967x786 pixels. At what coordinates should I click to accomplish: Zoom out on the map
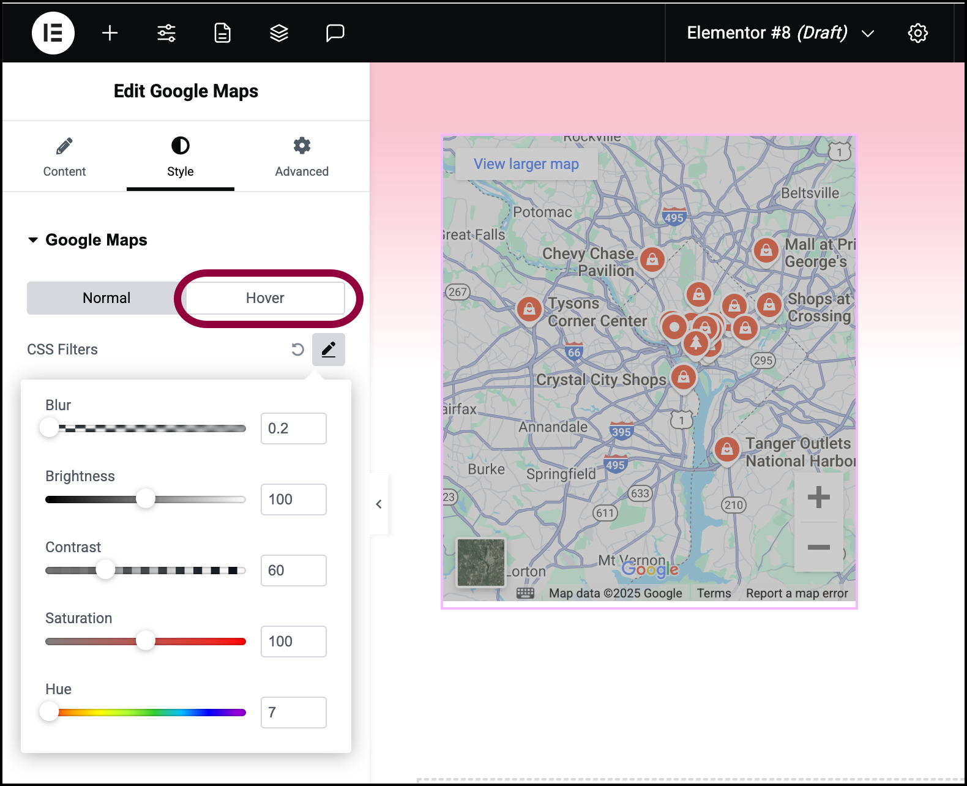click(x=818, y=547)
